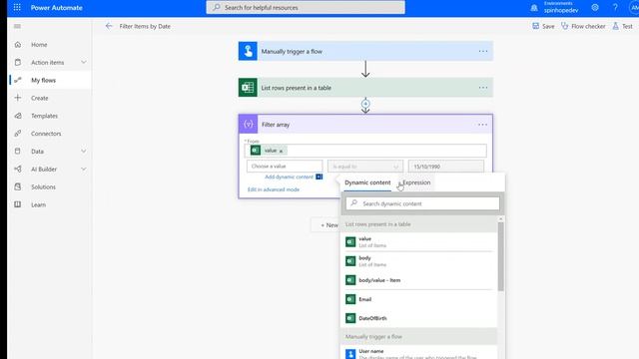Click the Create plus icon
The height and width of the screenshot is (359, 639).
point(18,98)
